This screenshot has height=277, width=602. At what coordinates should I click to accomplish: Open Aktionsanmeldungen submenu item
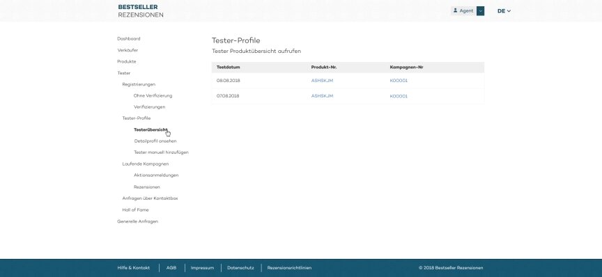coord(156,175)
